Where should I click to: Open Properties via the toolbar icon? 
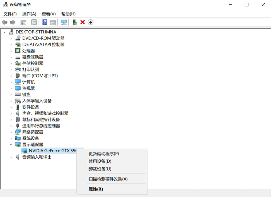(33, 22)
